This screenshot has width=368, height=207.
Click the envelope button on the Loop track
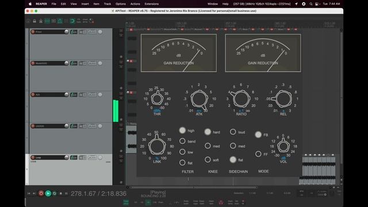(x=92, y=158)
